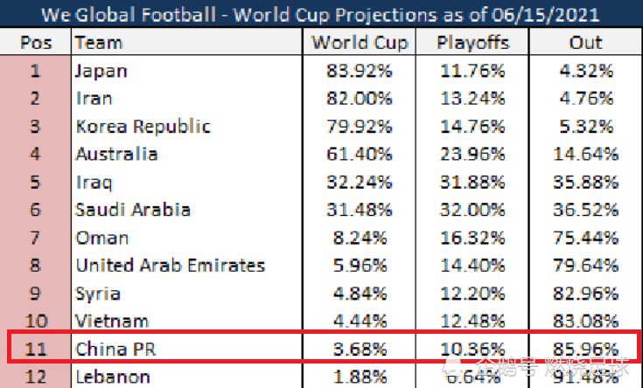Viewport: 643px width, 388px height.
Task: Click the United Arab Emirates cell
Action: pos(186,266)
